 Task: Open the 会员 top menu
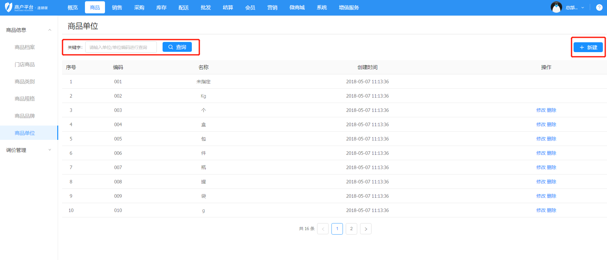click(250, 8)
